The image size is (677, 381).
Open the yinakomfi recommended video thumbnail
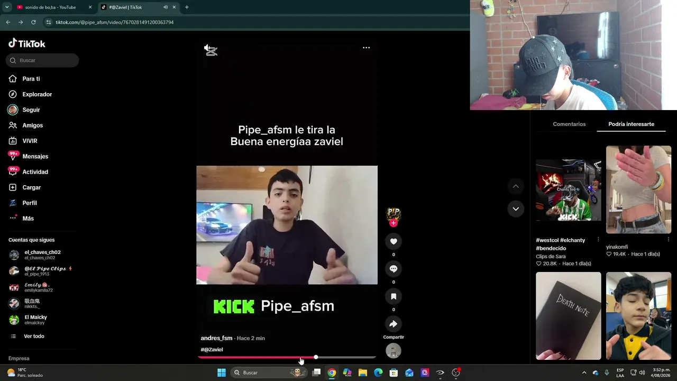click(x=638, y=189)
